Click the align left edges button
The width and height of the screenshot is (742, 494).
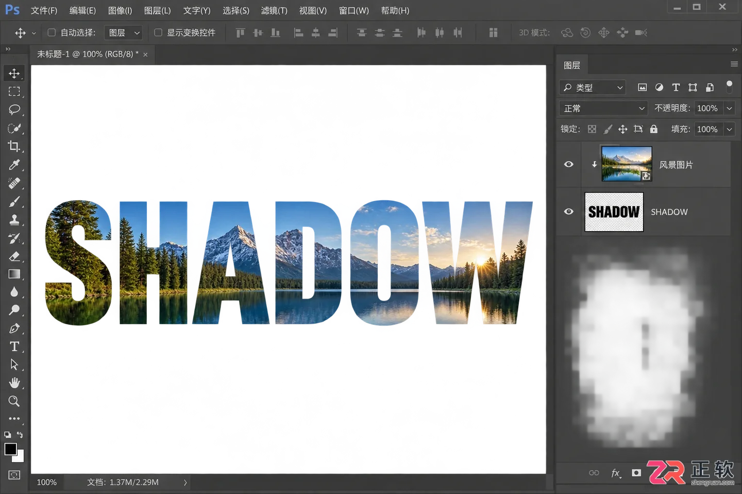298,33
